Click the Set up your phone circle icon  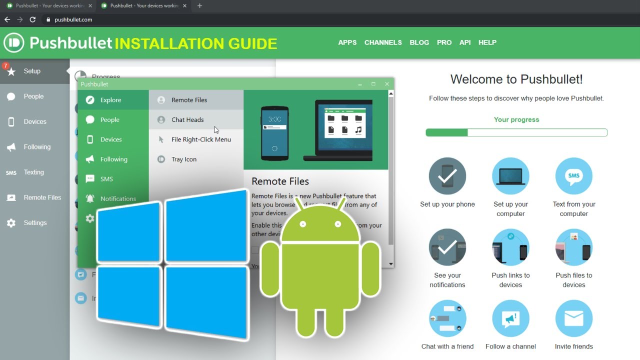[447, 176]
